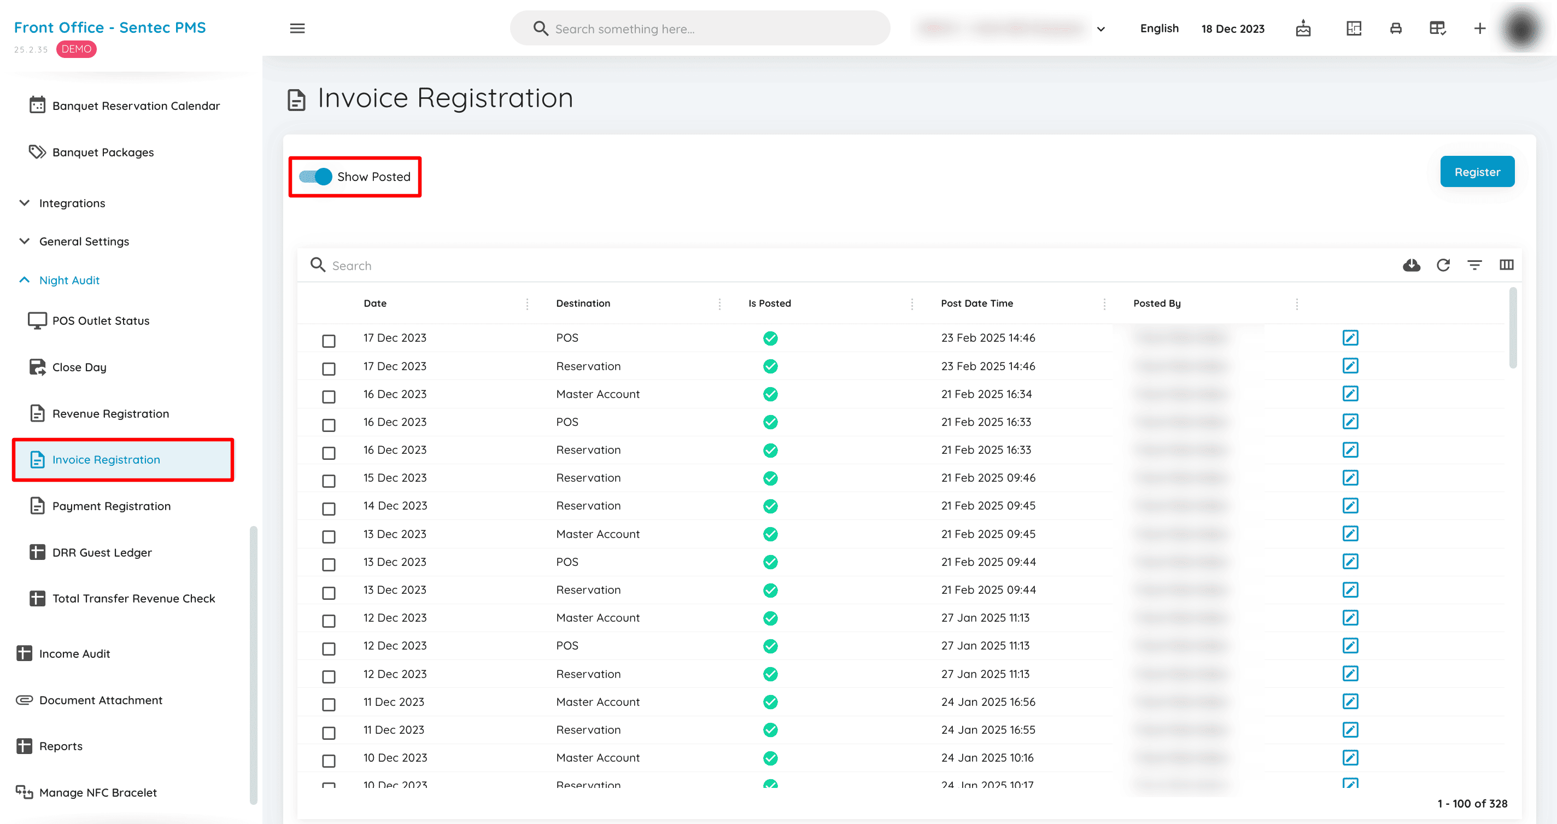Image resolution: width=1557 pixels, height=824 pixels.
Task: Open the column chooser icon
Action: (1506, 265)
